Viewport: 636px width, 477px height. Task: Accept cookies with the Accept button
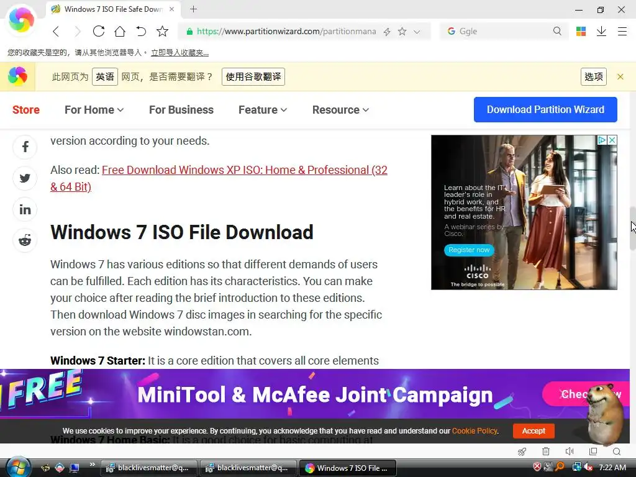(x=534, y=431)
